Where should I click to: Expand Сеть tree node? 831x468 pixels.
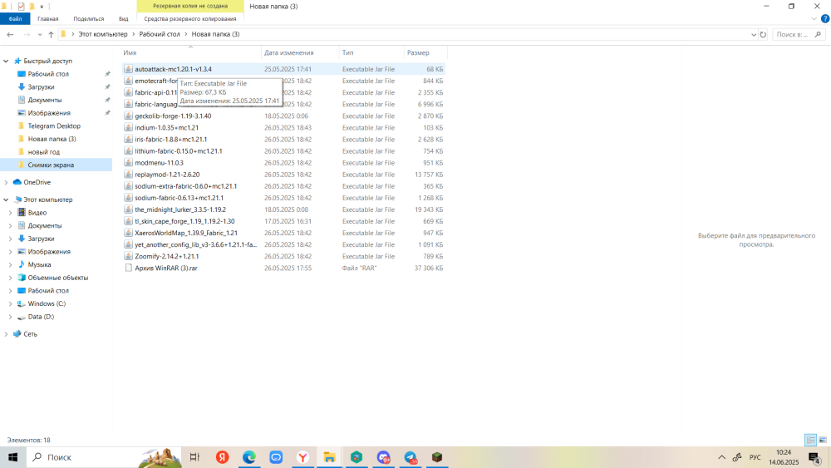(x=6, y=334)
